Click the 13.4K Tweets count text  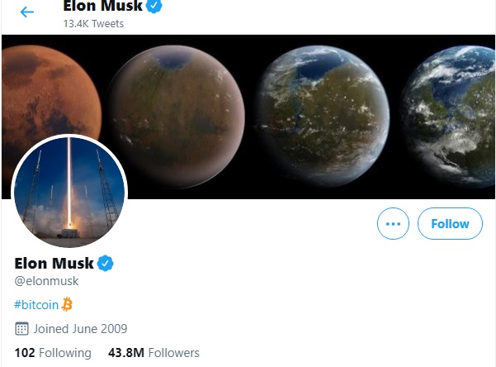coord(93,24)
